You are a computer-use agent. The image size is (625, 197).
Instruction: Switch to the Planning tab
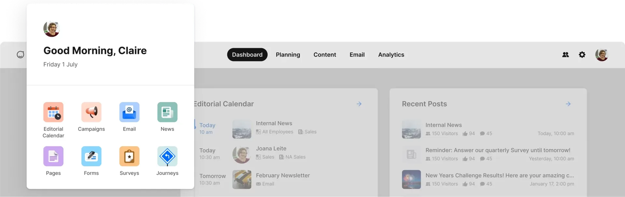click(x=288, y=55)
